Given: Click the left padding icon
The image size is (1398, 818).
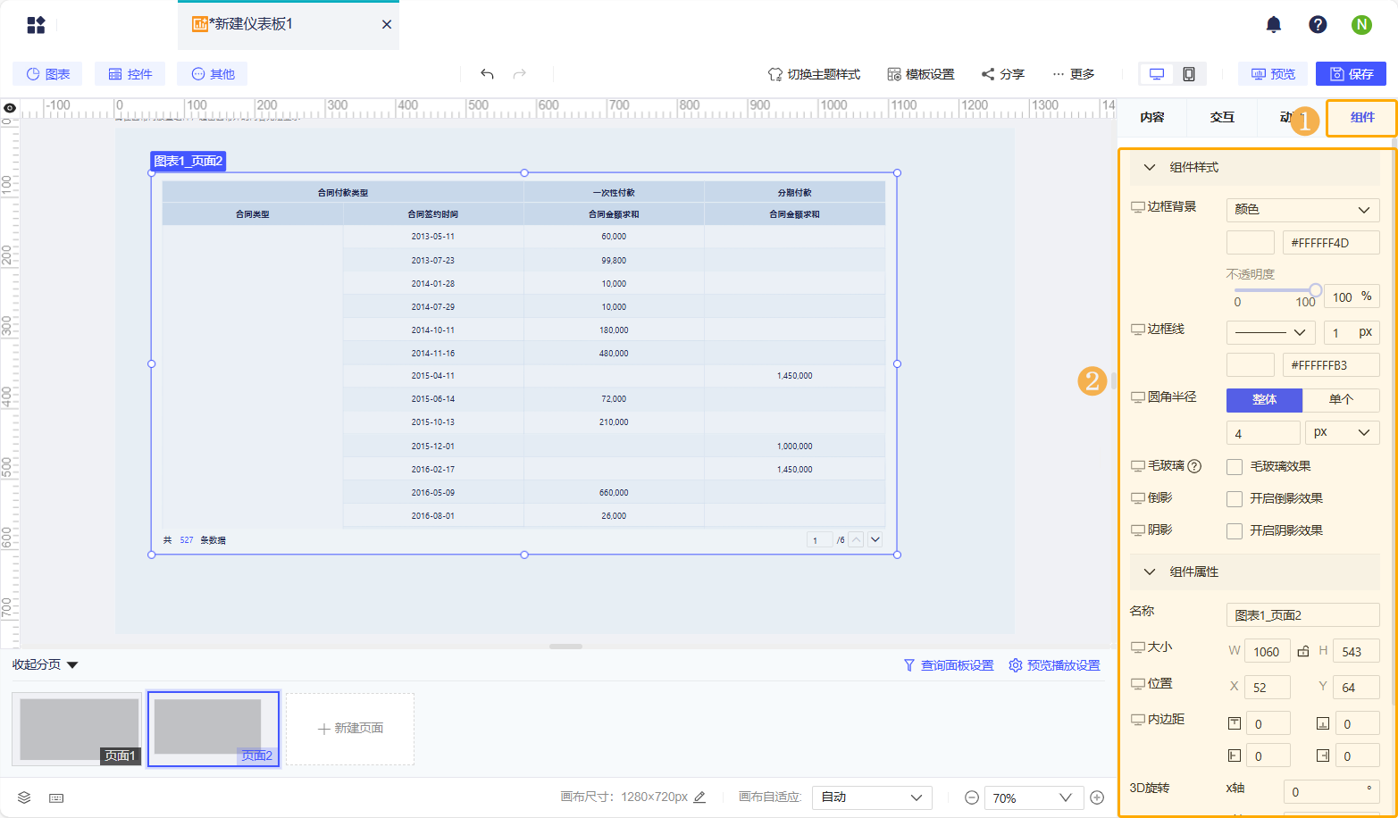Looking at the screenshot, I should [x=1235, y=755].
